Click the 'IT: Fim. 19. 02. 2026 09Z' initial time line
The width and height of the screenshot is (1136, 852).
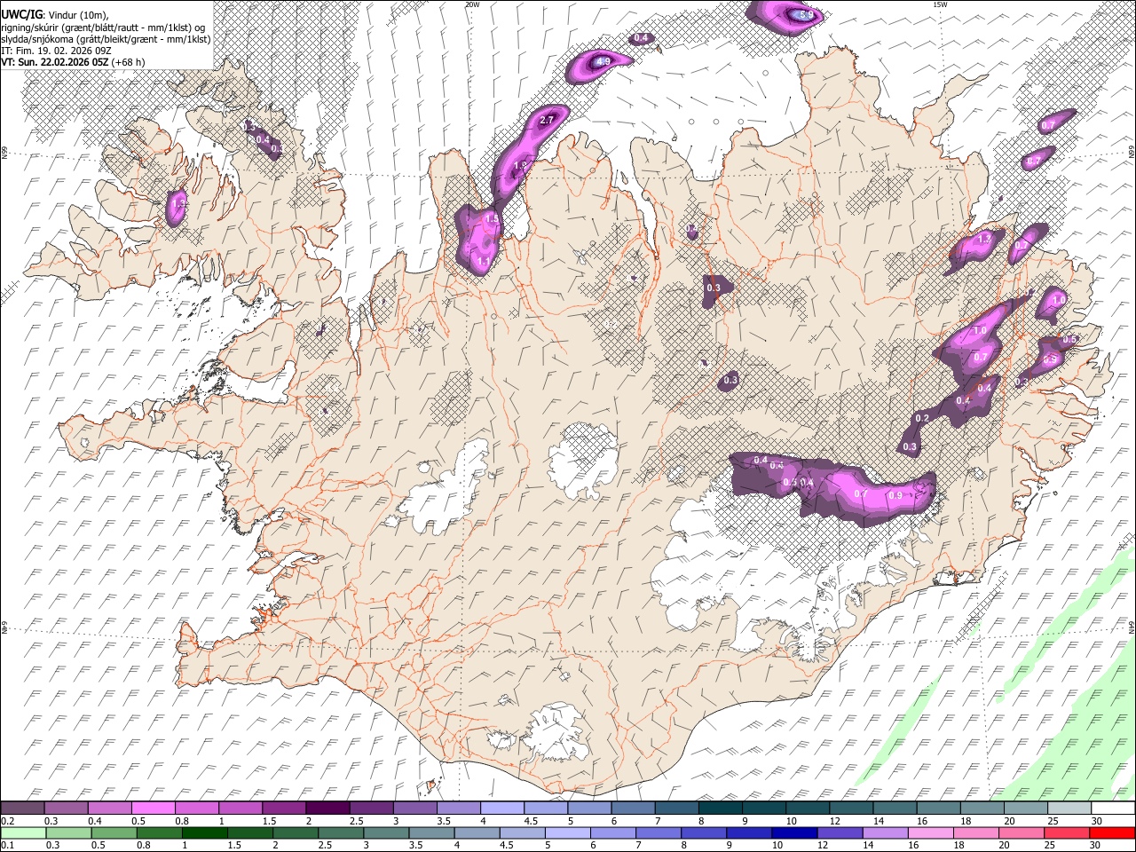tap(56, 51)
